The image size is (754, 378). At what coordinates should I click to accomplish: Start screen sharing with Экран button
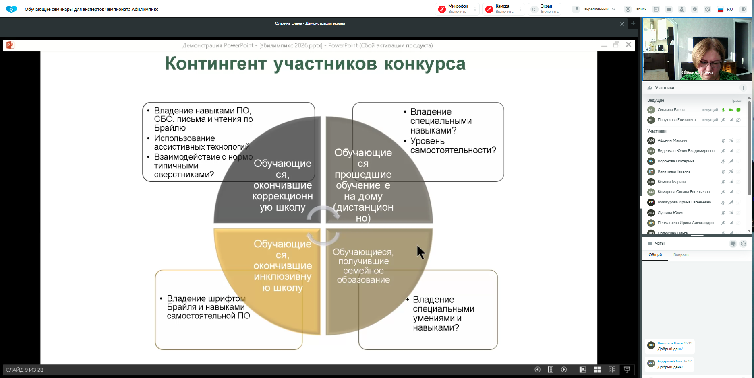coord(545,9)
